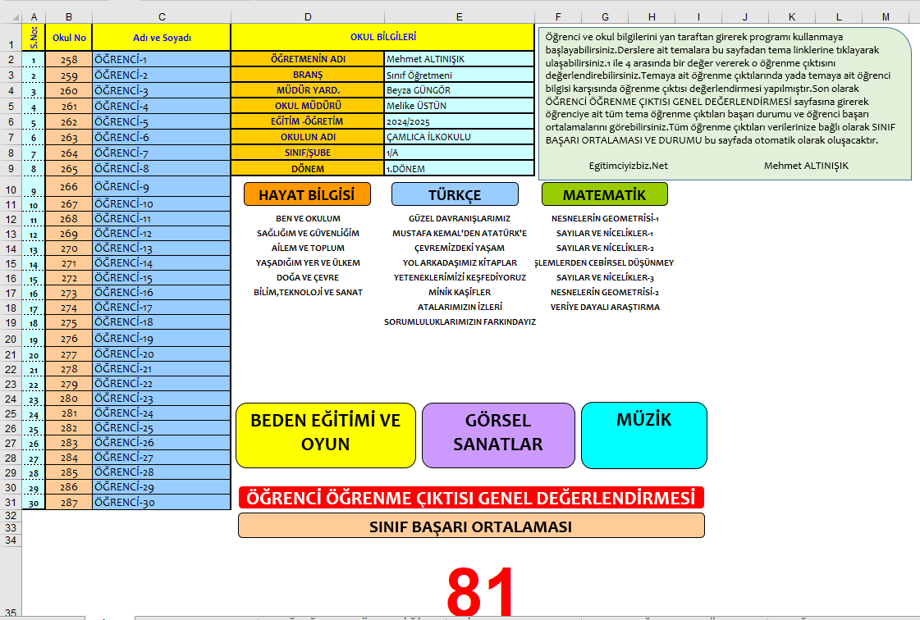Open ÖĞRENCİ ÖĞRENME ÇIKTISI GENEL DEĞERLENDİRMESİ
The width and height of the screenshot is (920, 620).
click(x=471, y=498)
